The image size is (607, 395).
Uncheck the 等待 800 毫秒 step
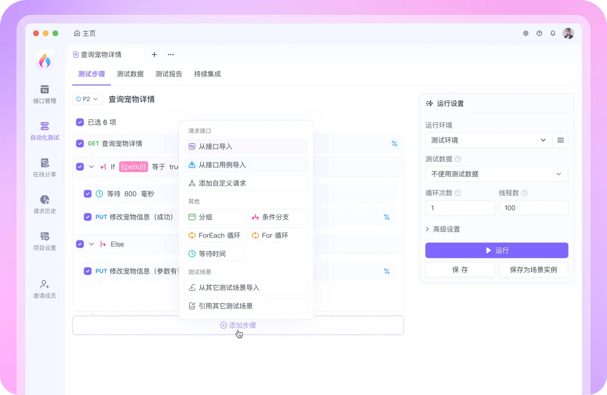87,194
